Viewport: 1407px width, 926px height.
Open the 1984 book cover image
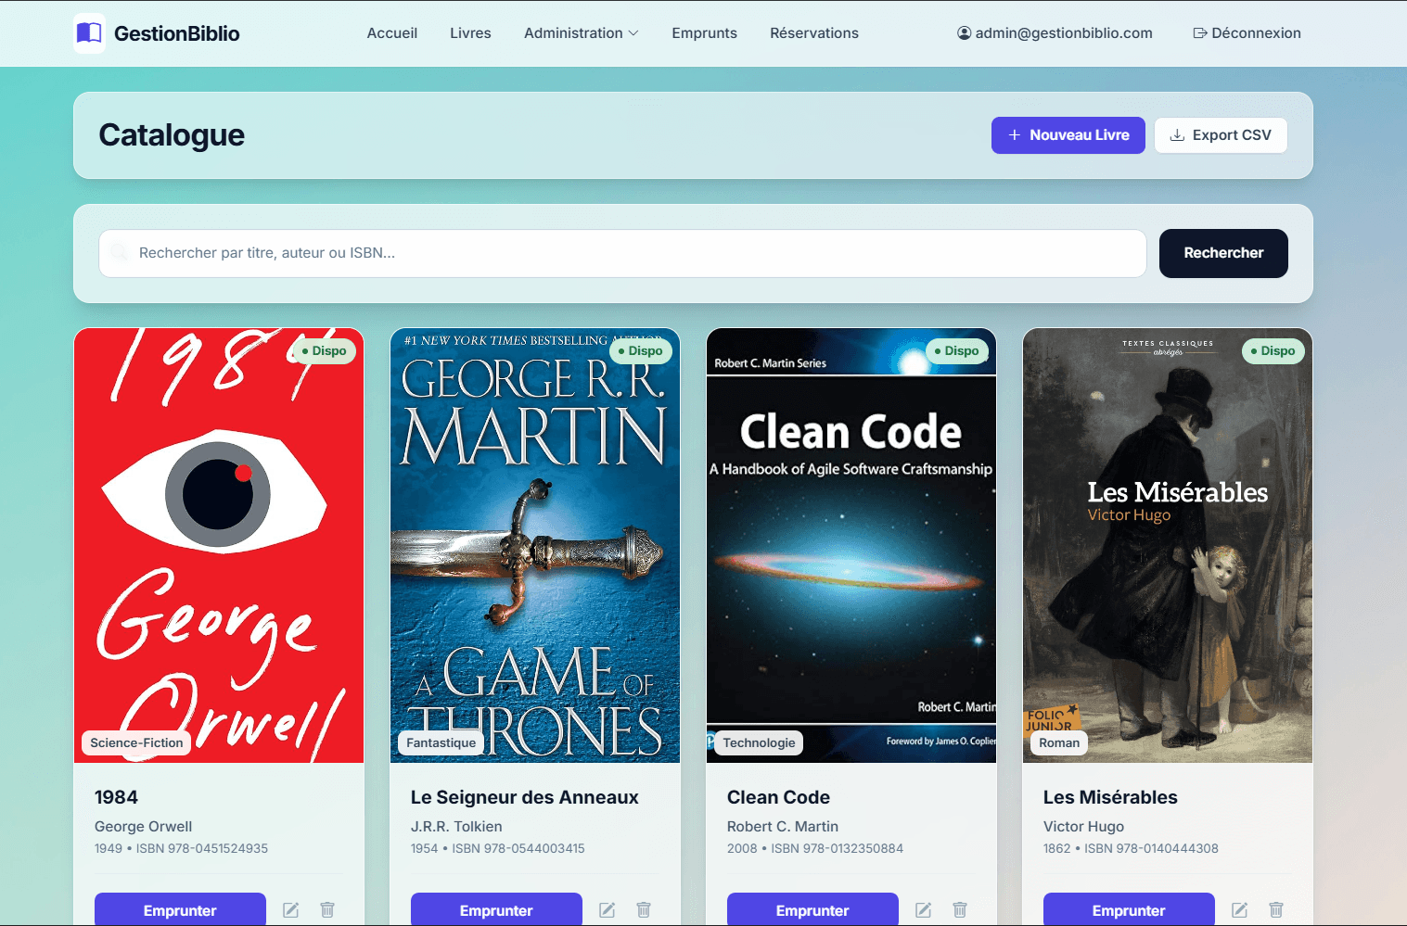[x=219, y=545]
